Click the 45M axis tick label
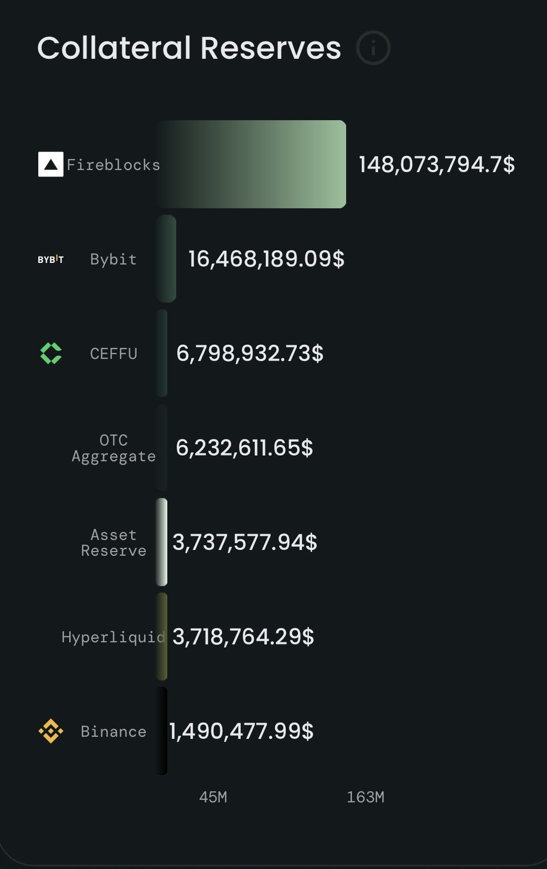 (213, 797)
